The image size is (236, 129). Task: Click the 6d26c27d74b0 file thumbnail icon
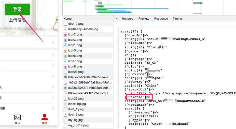point(65,77)
